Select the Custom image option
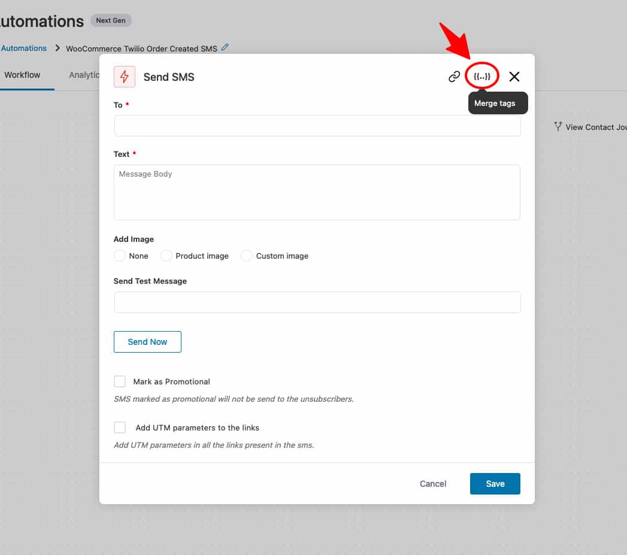The image size is (627, 555). click(x=247, y=256)
